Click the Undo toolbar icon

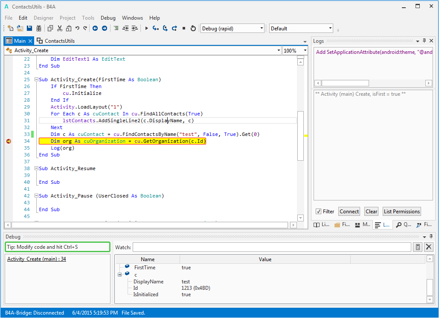tap(77, 28)
